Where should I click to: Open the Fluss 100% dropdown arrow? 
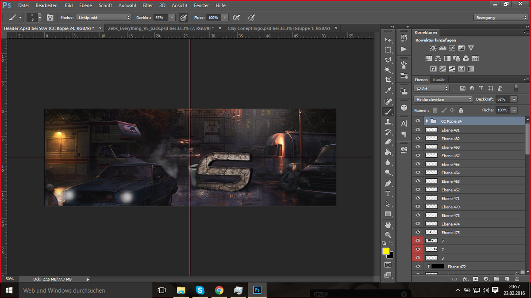pyautogui.click(x=225, y=18)
